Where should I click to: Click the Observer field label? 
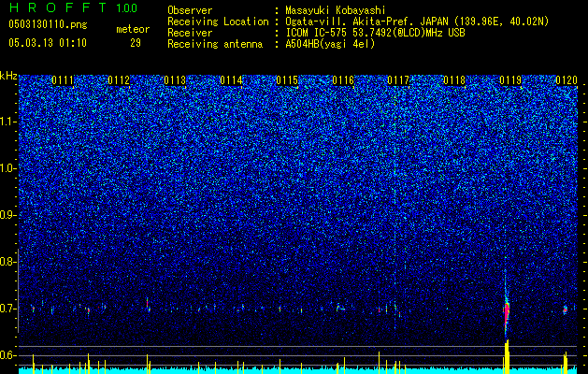point(190,10)
